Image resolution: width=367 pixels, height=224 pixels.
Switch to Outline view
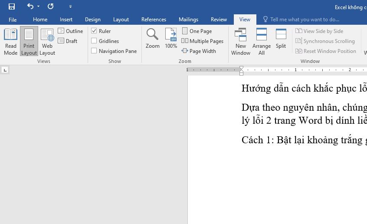[70, 31]
